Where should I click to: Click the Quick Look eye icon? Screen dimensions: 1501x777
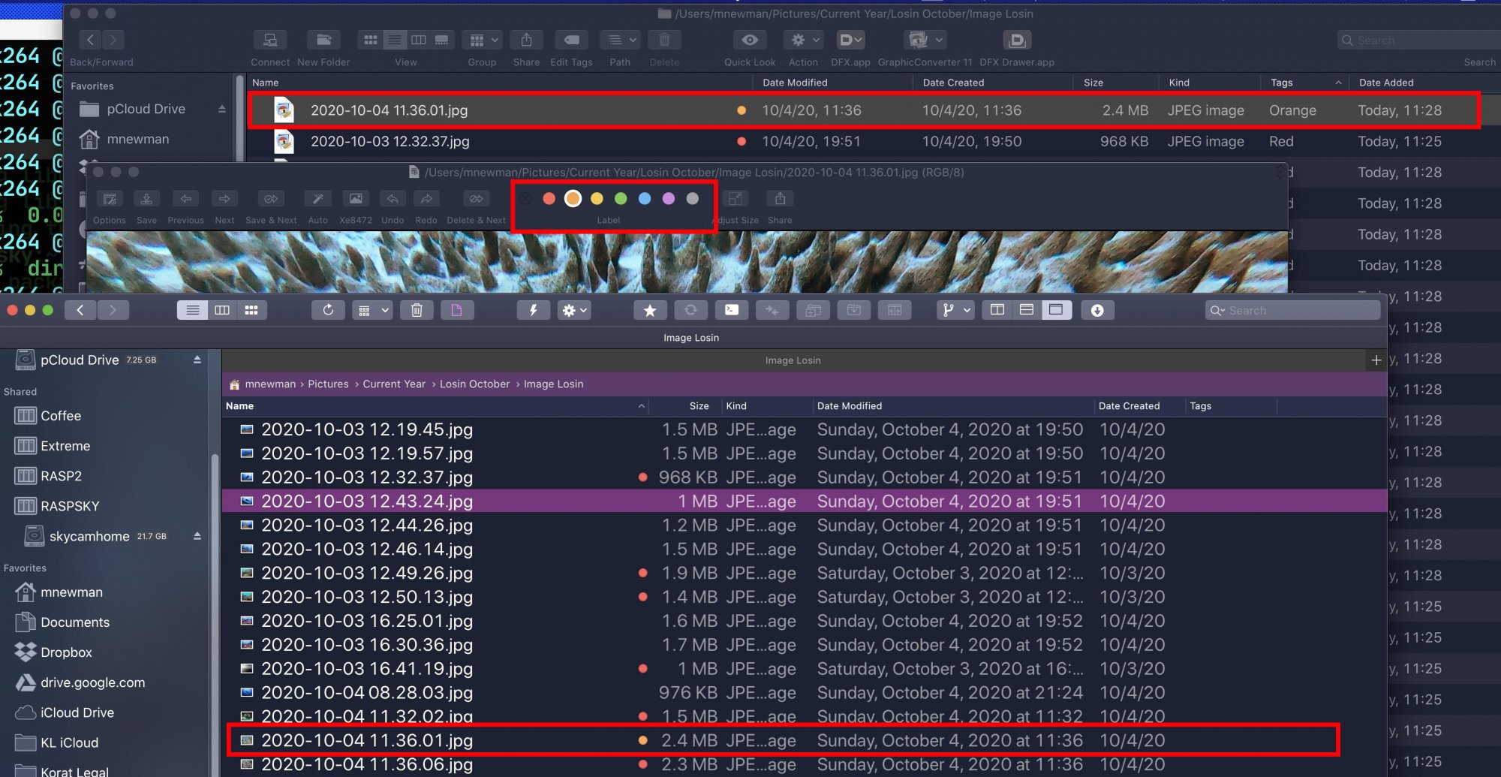750,40
